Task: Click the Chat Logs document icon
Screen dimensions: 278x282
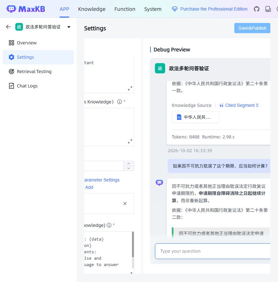Action: pos(11,86)
